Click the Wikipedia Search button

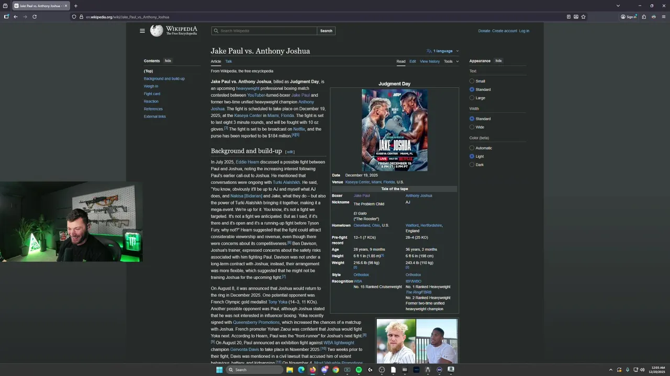coord(326,31)
